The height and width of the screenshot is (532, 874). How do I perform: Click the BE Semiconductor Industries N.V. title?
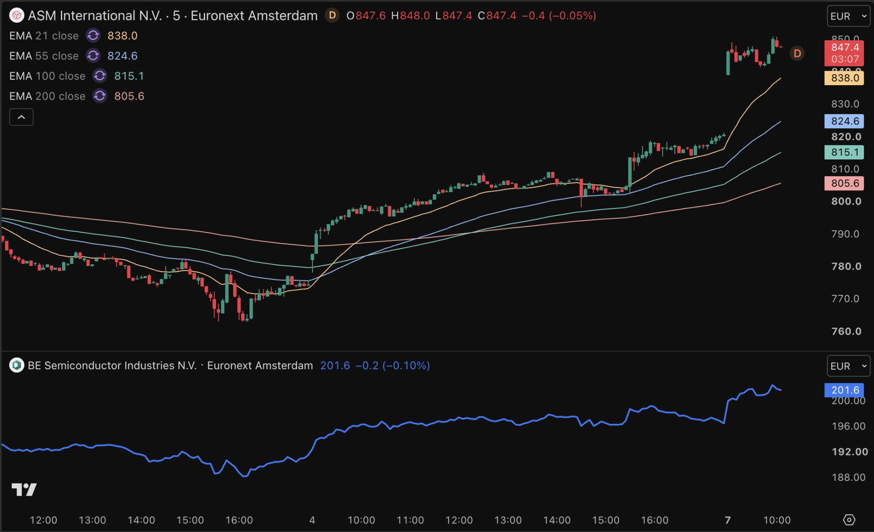coord(112,365)
